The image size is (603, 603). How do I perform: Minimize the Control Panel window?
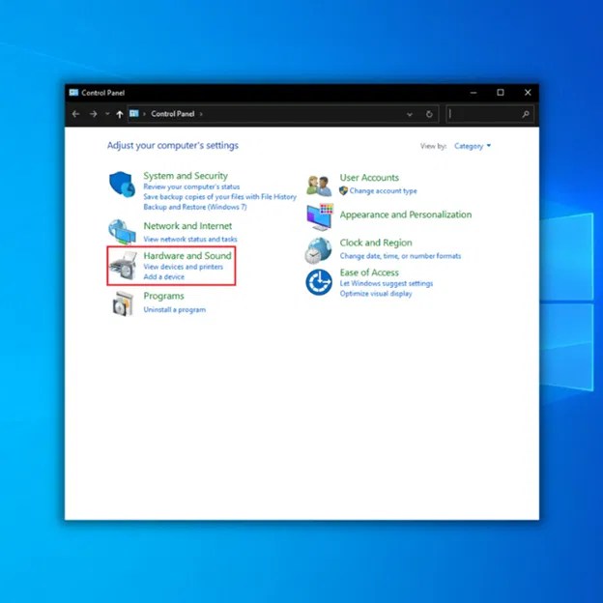click(x=474, y=93)
